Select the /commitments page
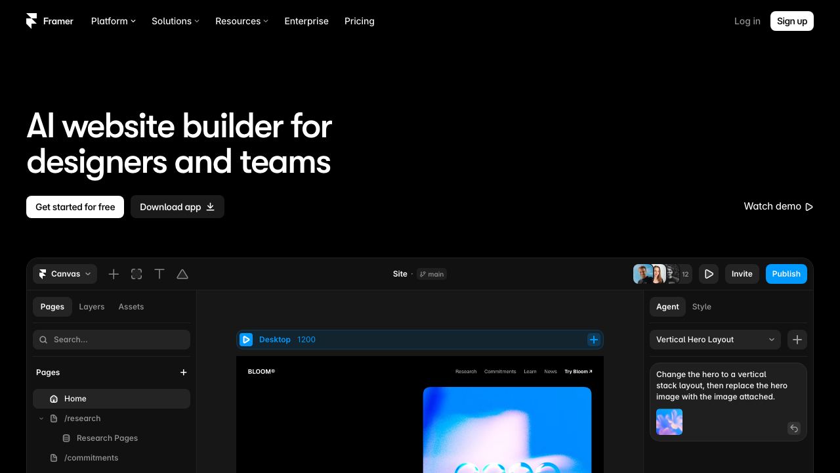 point(91,458)
